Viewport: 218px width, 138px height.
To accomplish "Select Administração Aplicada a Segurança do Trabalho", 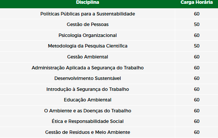I will pos(87,68).
